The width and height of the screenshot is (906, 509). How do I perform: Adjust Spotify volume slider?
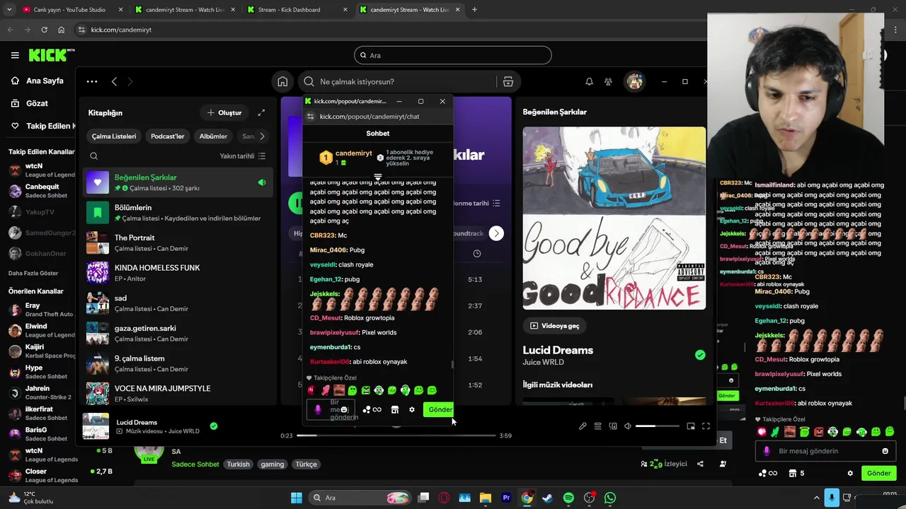[658, 426]
